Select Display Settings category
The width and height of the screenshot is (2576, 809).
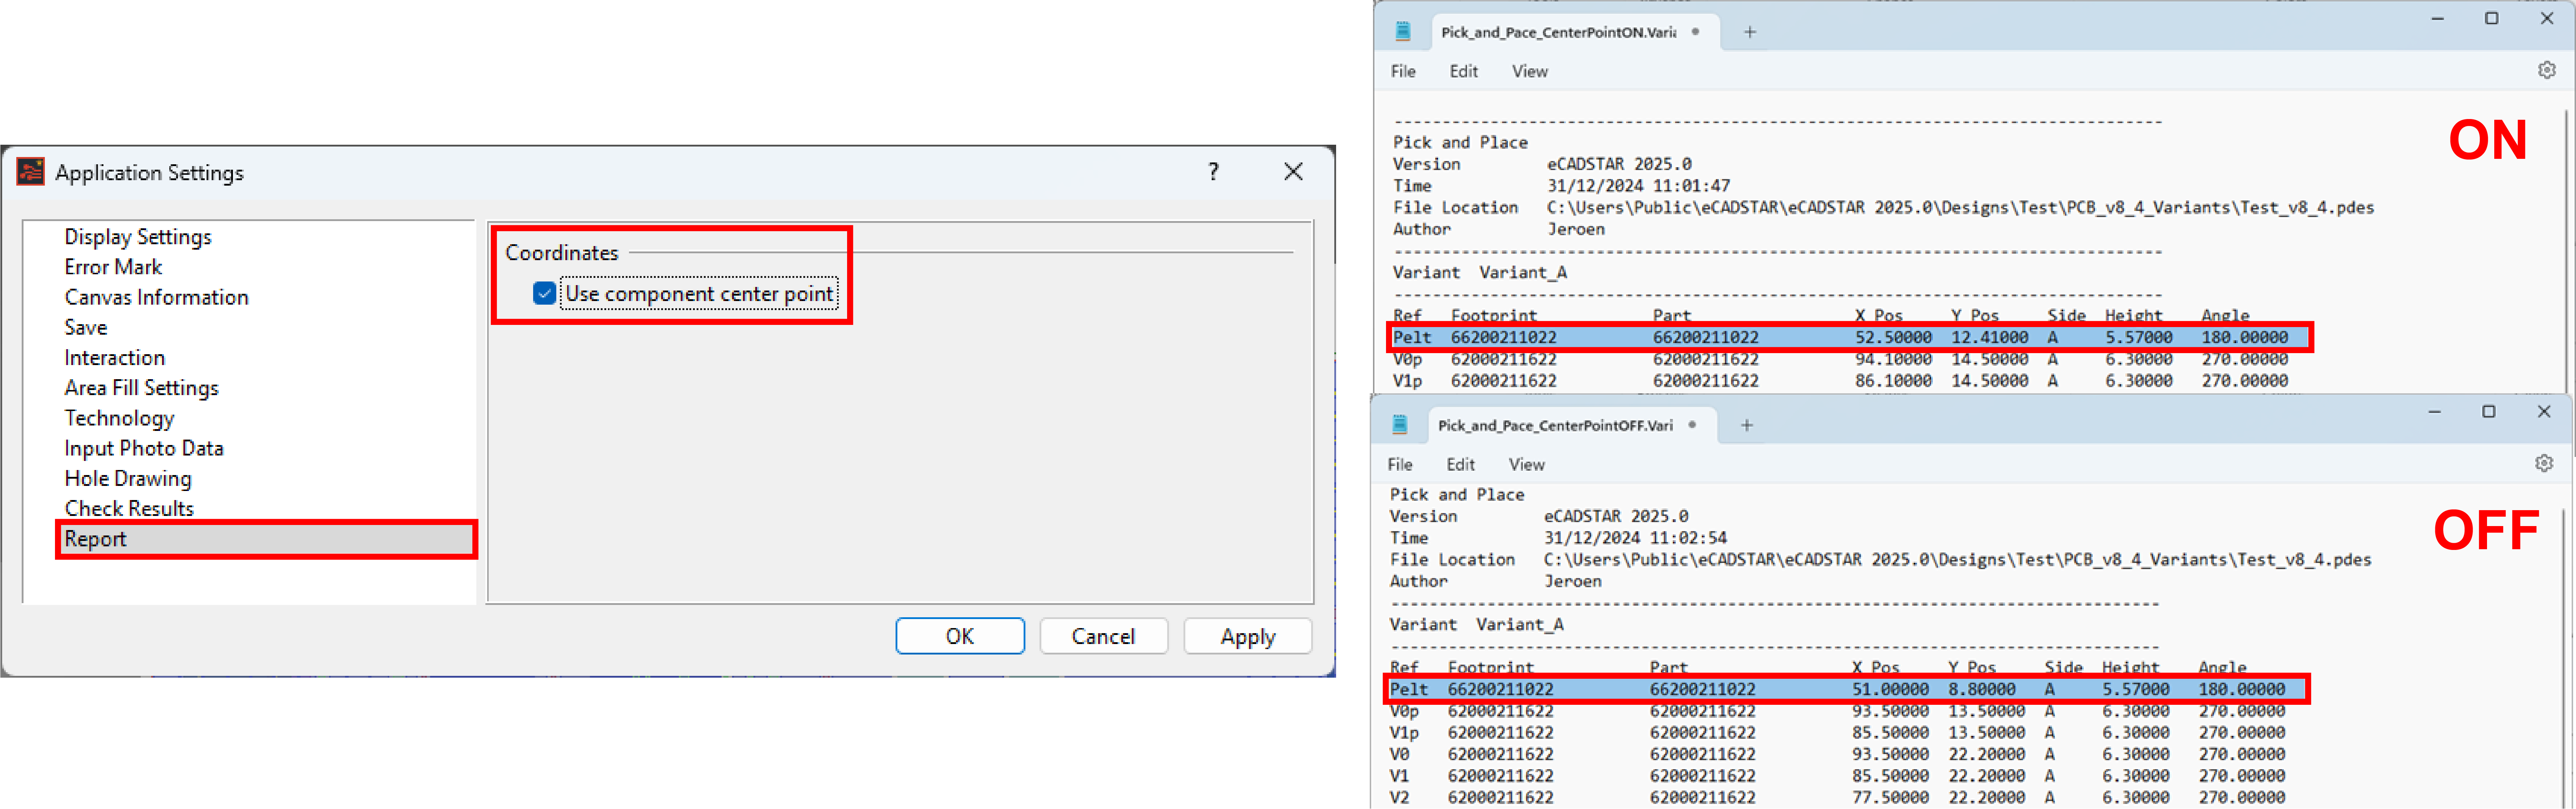click(x=138, y=237)
